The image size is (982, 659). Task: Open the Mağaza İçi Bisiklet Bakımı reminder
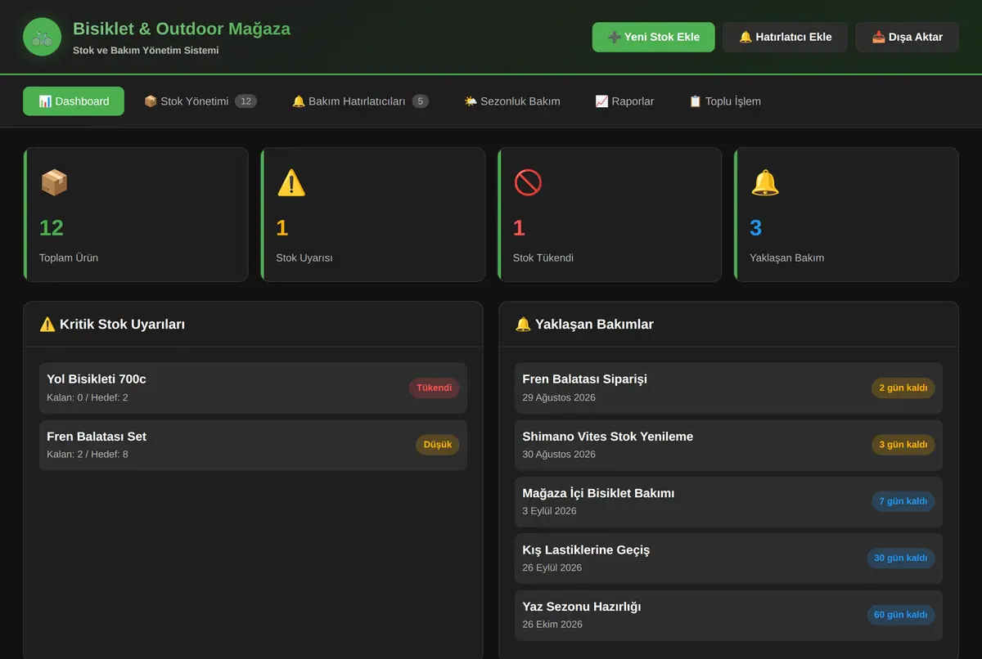728,502
